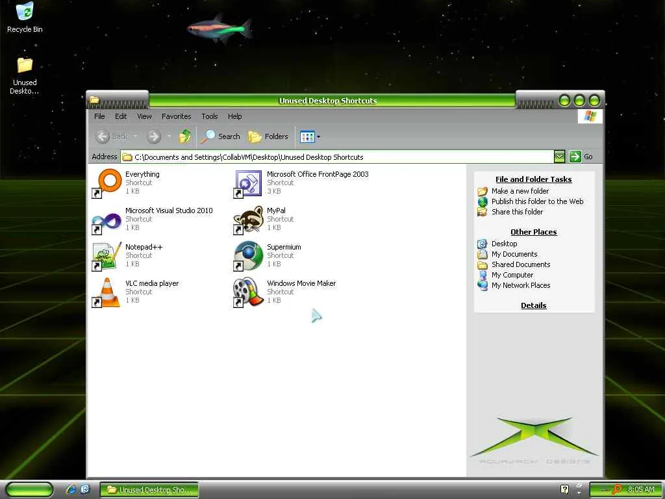Click Share this folder
The image size is (665, 499).
(x=517, y=211)
